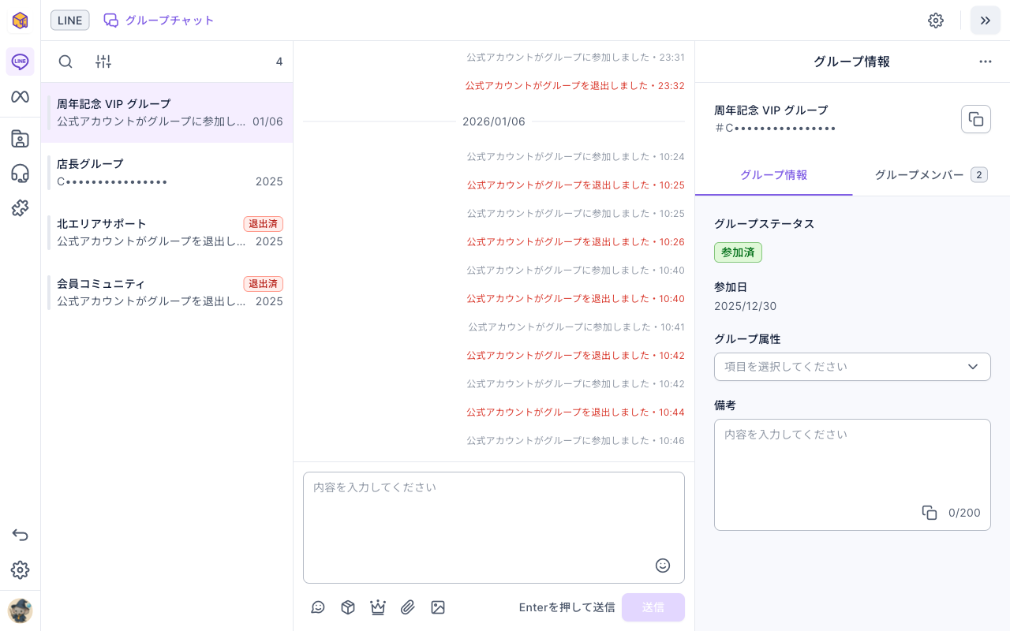This screenshot has width=1010, height=631.
Task: Click the orange cube app logo
Action: pos(20,21)
